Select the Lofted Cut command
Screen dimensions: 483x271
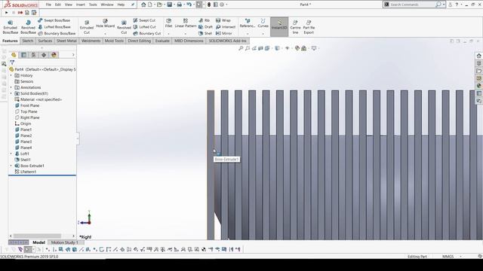(x=144, y=27)
